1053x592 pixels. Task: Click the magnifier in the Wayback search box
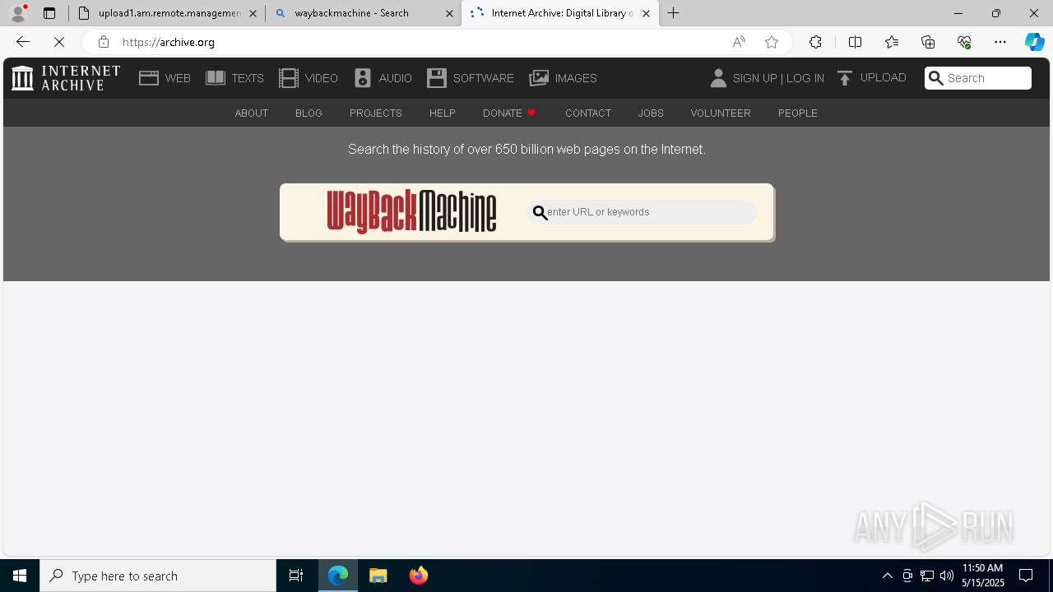point(540,213)
